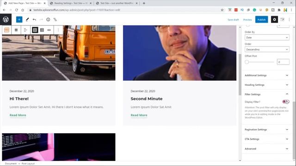Screen dimensions: 296x166
Task: Click Read More under Hi There!
Action: click(18, 115)
